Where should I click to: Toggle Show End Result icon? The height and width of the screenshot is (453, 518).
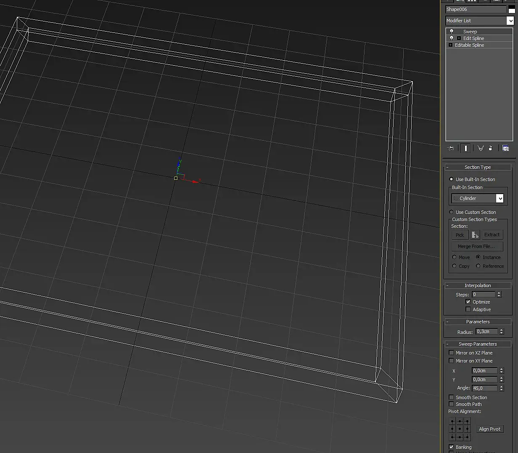[466, 148]
